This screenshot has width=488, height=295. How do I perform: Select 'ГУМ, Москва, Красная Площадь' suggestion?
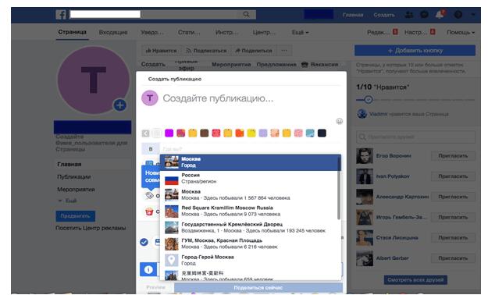pos(251,243)
